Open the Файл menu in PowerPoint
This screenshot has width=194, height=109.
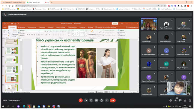click(x=5, y=27)
